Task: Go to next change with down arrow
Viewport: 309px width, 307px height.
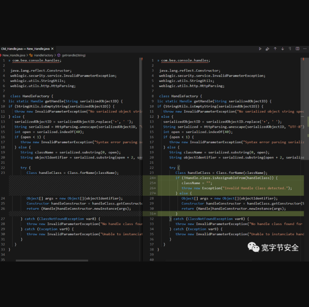Action: click(x=283, y=49)
